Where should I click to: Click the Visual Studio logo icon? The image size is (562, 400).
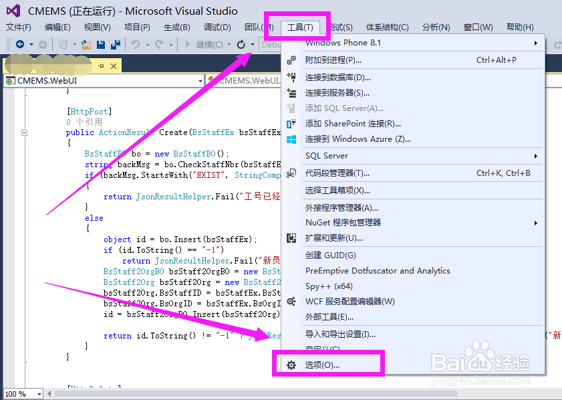pos(13,11)
